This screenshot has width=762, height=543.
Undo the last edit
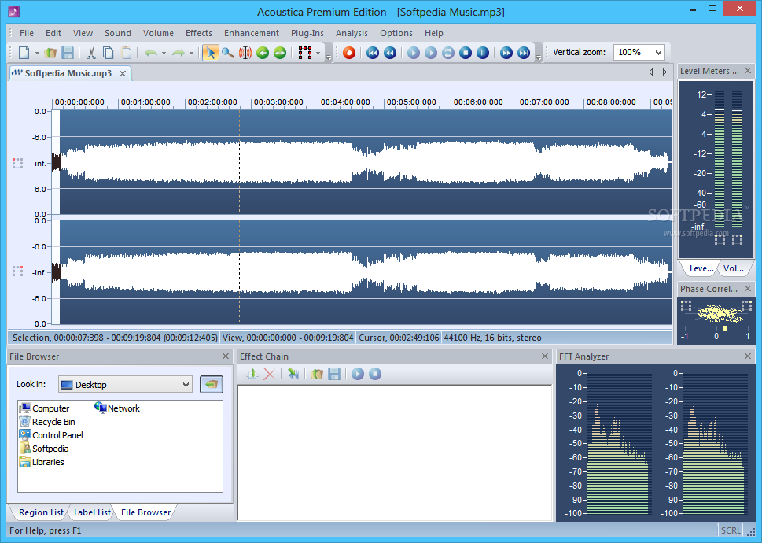click(x=151, y=53)
